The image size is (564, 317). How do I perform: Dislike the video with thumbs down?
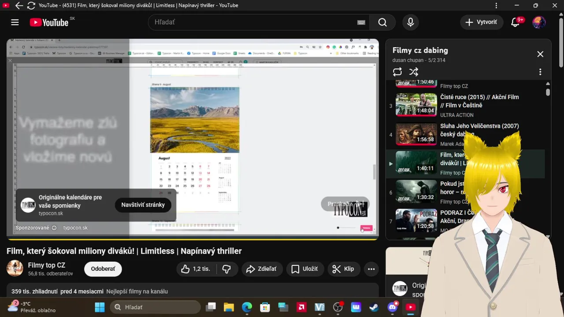tap(226, 269)
